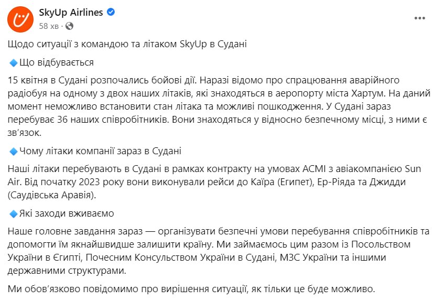The width and height of the screenshot is (440, 300).
Task: Click the post title line "Щодо ситуації з командою"
Action: pos(128,44)
